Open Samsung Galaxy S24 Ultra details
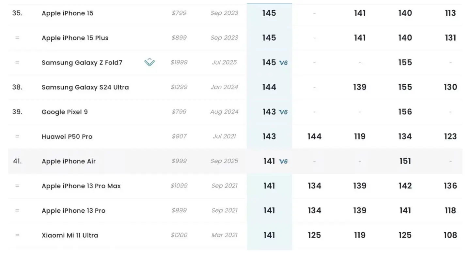 click(x=85, y=87)
